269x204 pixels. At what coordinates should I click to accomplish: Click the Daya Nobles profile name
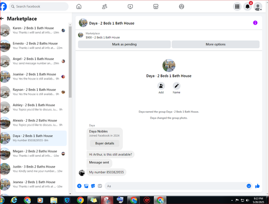tap(98, 132)
